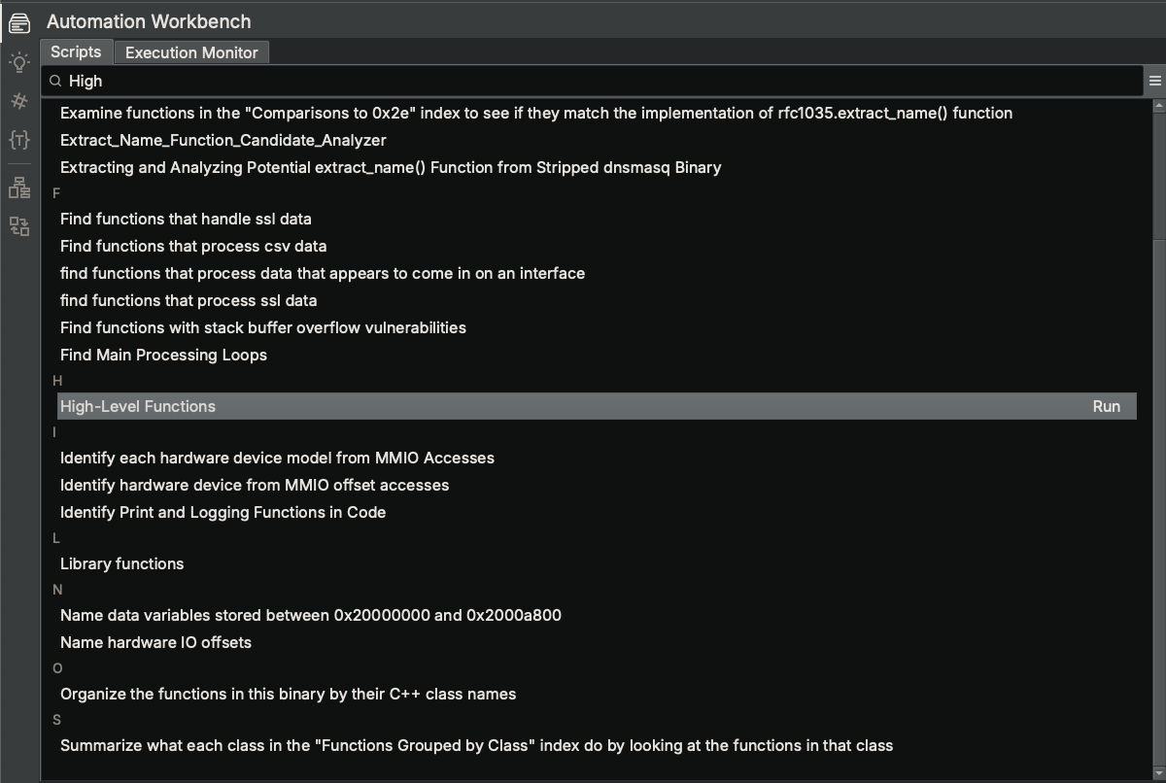Select the Automation Workbench panel icon
This screenshot has width=1166, height=783.
[x=18, y=21]
